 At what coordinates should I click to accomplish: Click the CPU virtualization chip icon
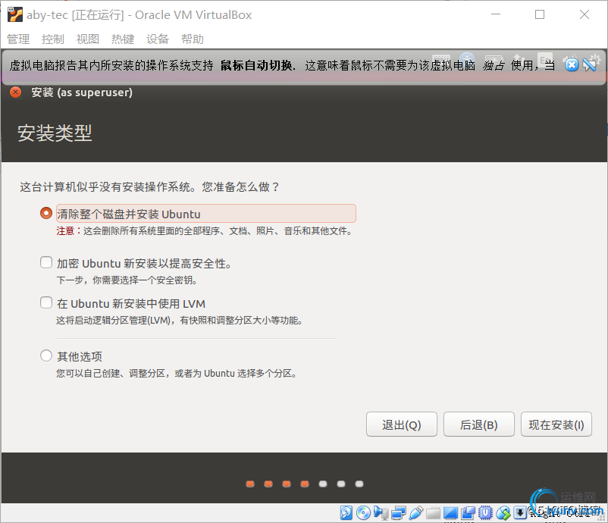[x=485, y=512]
